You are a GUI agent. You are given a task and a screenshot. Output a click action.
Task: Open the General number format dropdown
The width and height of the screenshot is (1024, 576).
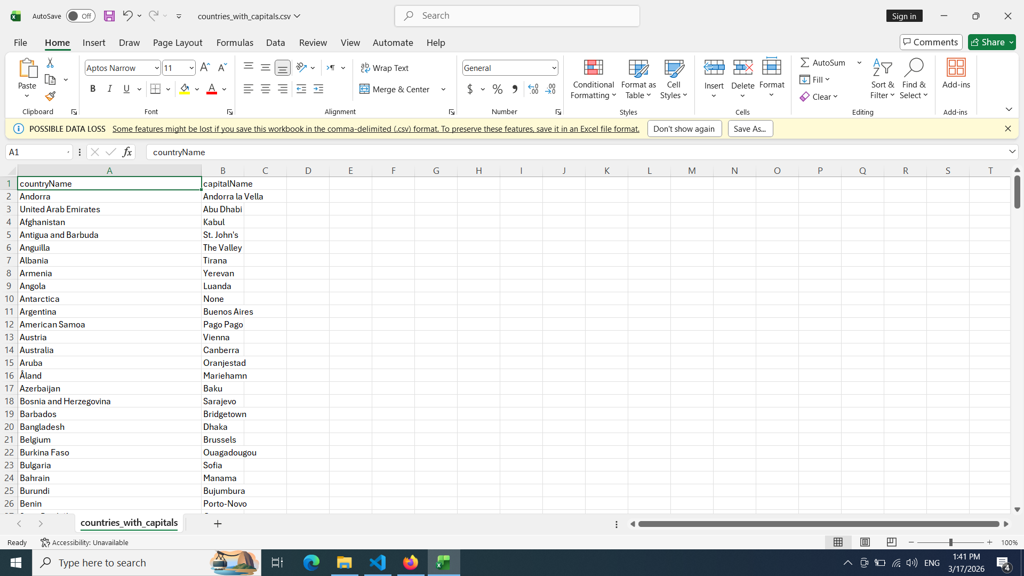click(554, 68)
